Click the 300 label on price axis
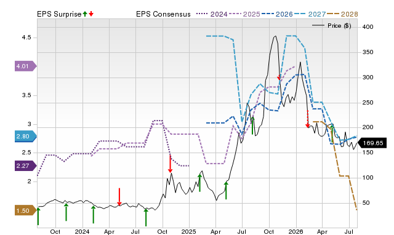 pos(368,78)
